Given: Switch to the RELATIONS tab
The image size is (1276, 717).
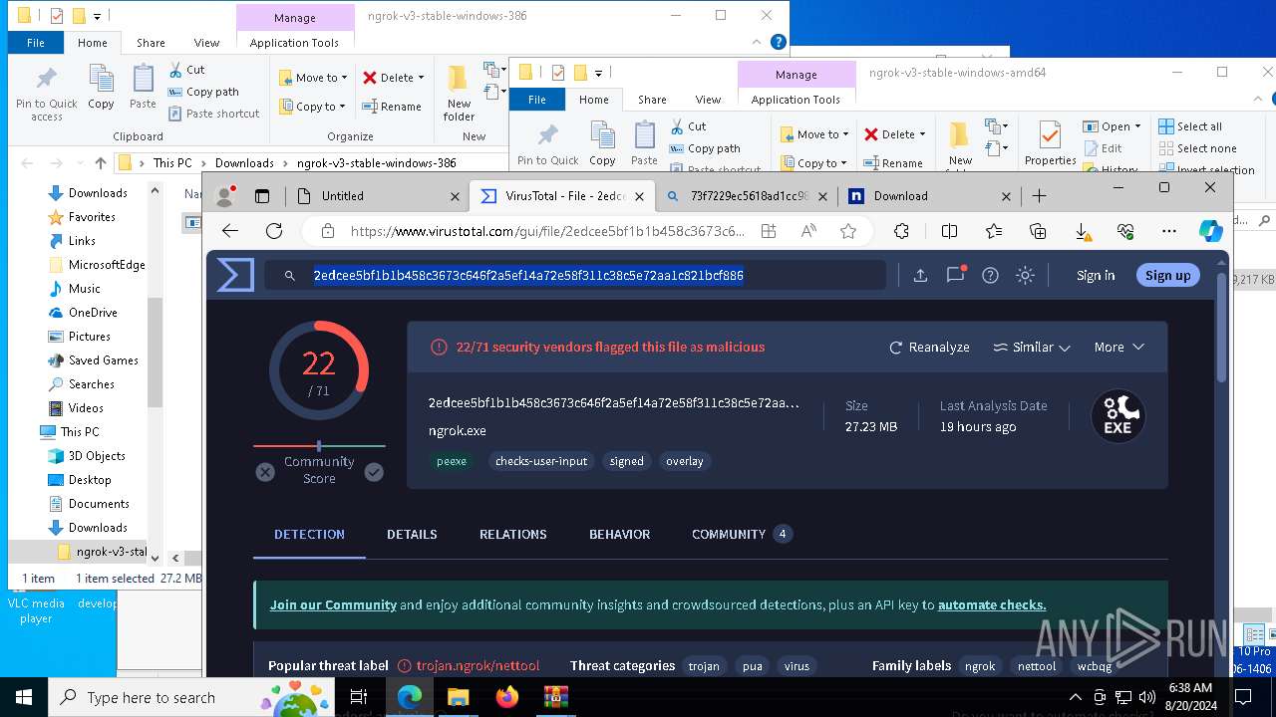Looking at the screenshot, I should coord(512,535).
